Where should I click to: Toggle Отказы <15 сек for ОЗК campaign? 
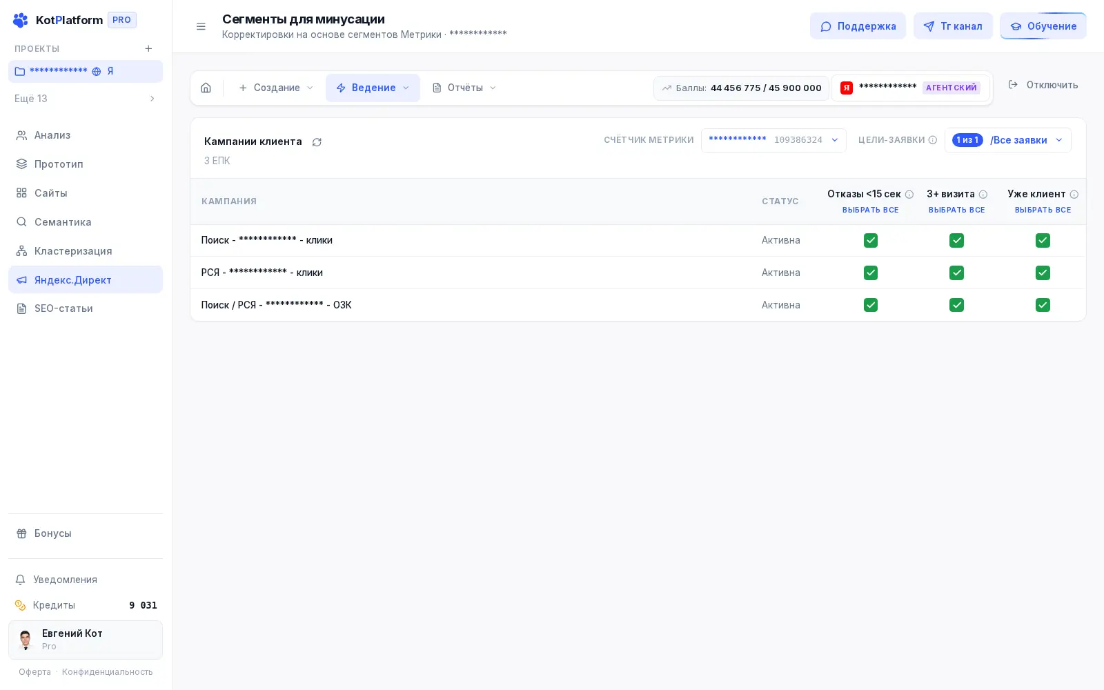(871, 305)
